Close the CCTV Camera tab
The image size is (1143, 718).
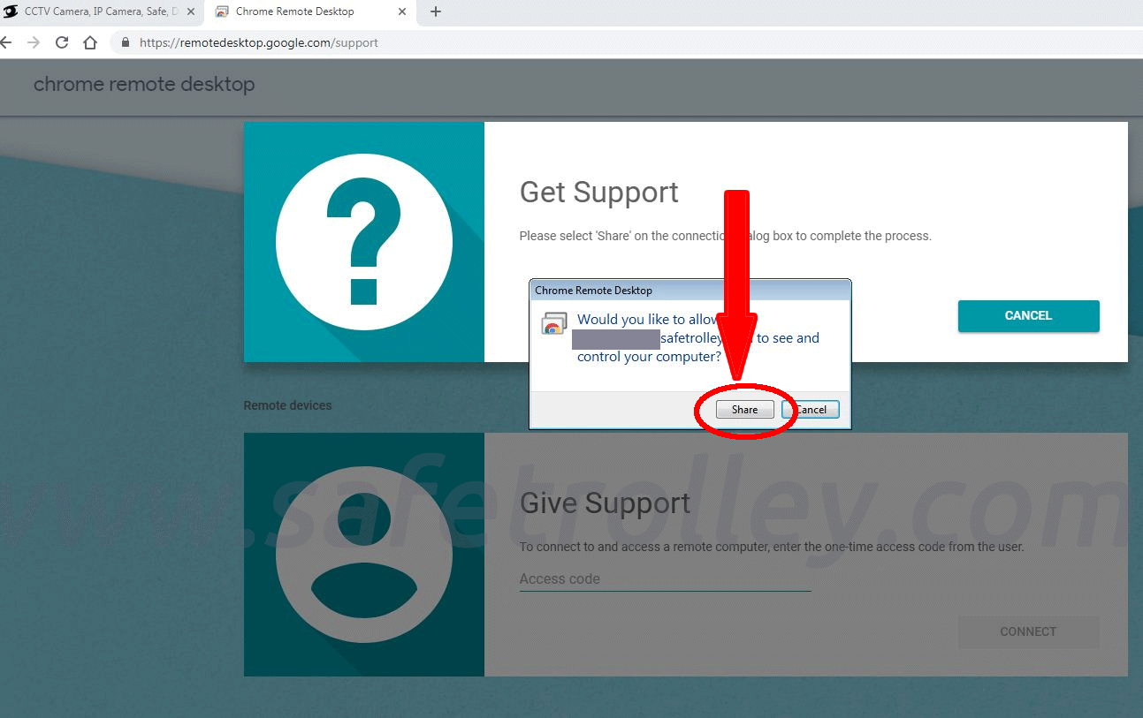[191, 12]
